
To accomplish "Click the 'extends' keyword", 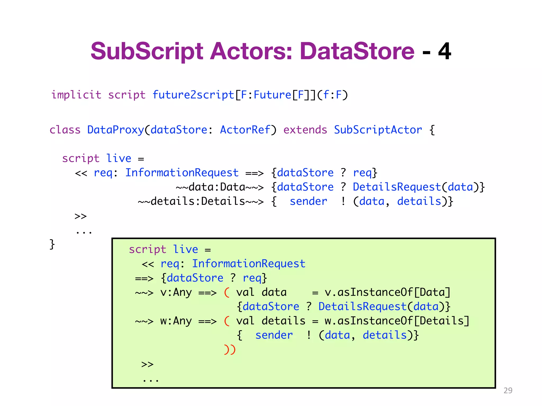I will click(305, 130).
